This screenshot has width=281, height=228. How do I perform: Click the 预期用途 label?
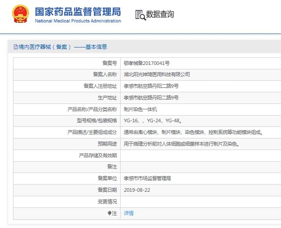(107, 144)
